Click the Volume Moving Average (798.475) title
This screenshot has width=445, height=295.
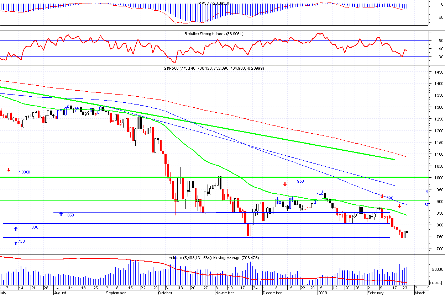214,257
